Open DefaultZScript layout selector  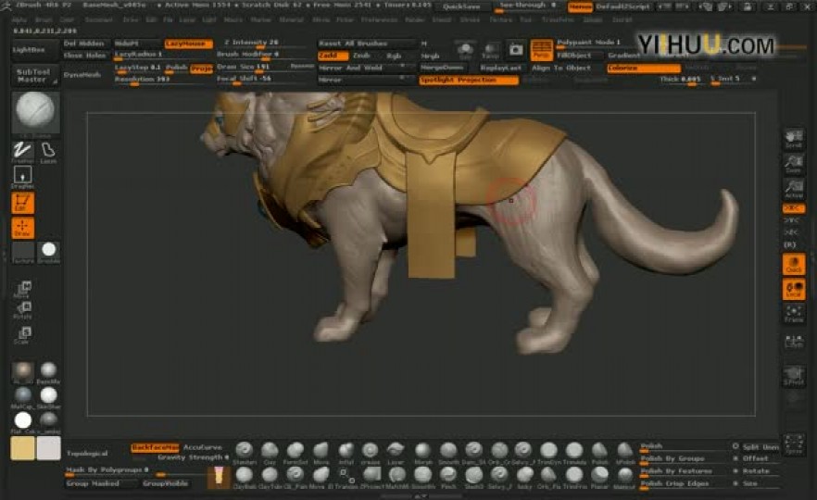click(622, 6)
